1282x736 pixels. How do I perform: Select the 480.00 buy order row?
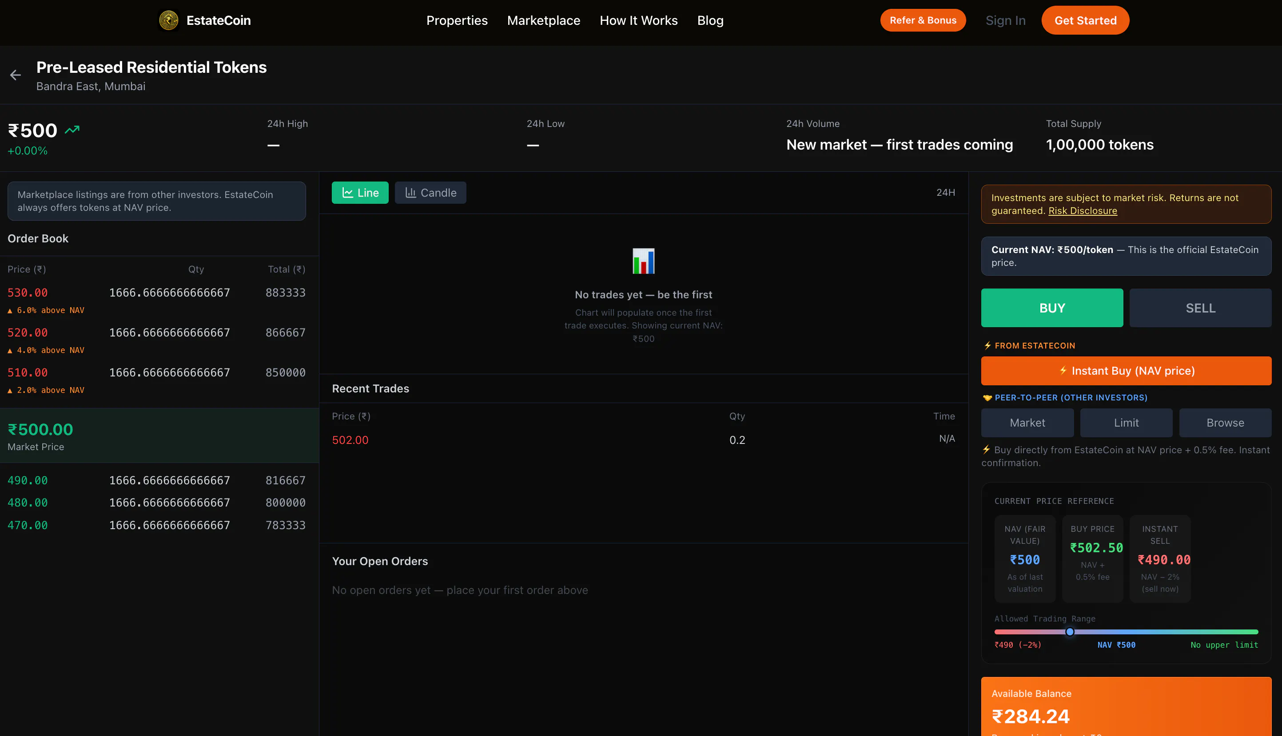pyautogui.click(x=156, y=503)
